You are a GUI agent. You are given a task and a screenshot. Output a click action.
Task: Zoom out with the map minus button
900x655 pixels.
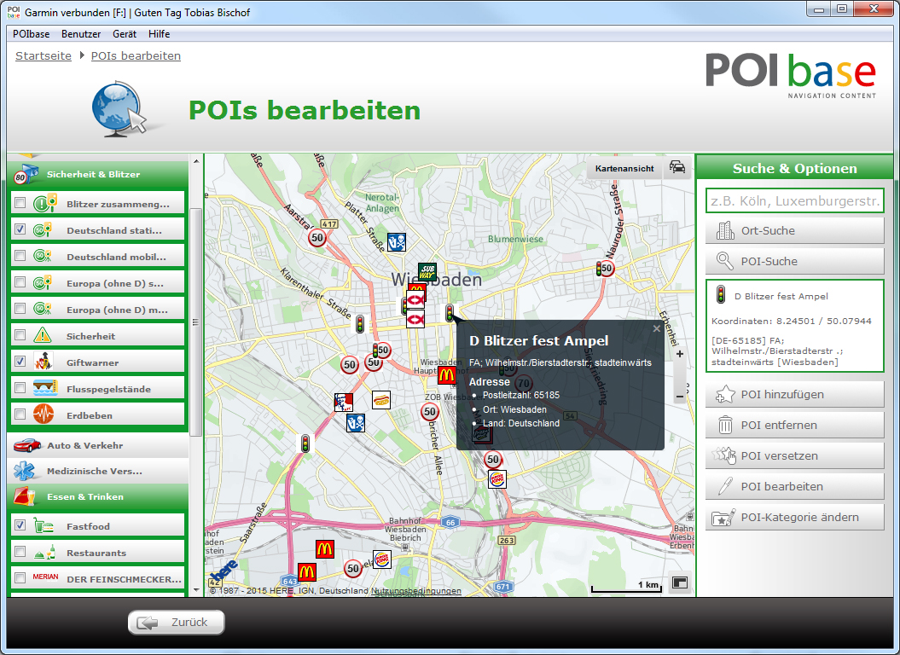(x=680, y=397)
